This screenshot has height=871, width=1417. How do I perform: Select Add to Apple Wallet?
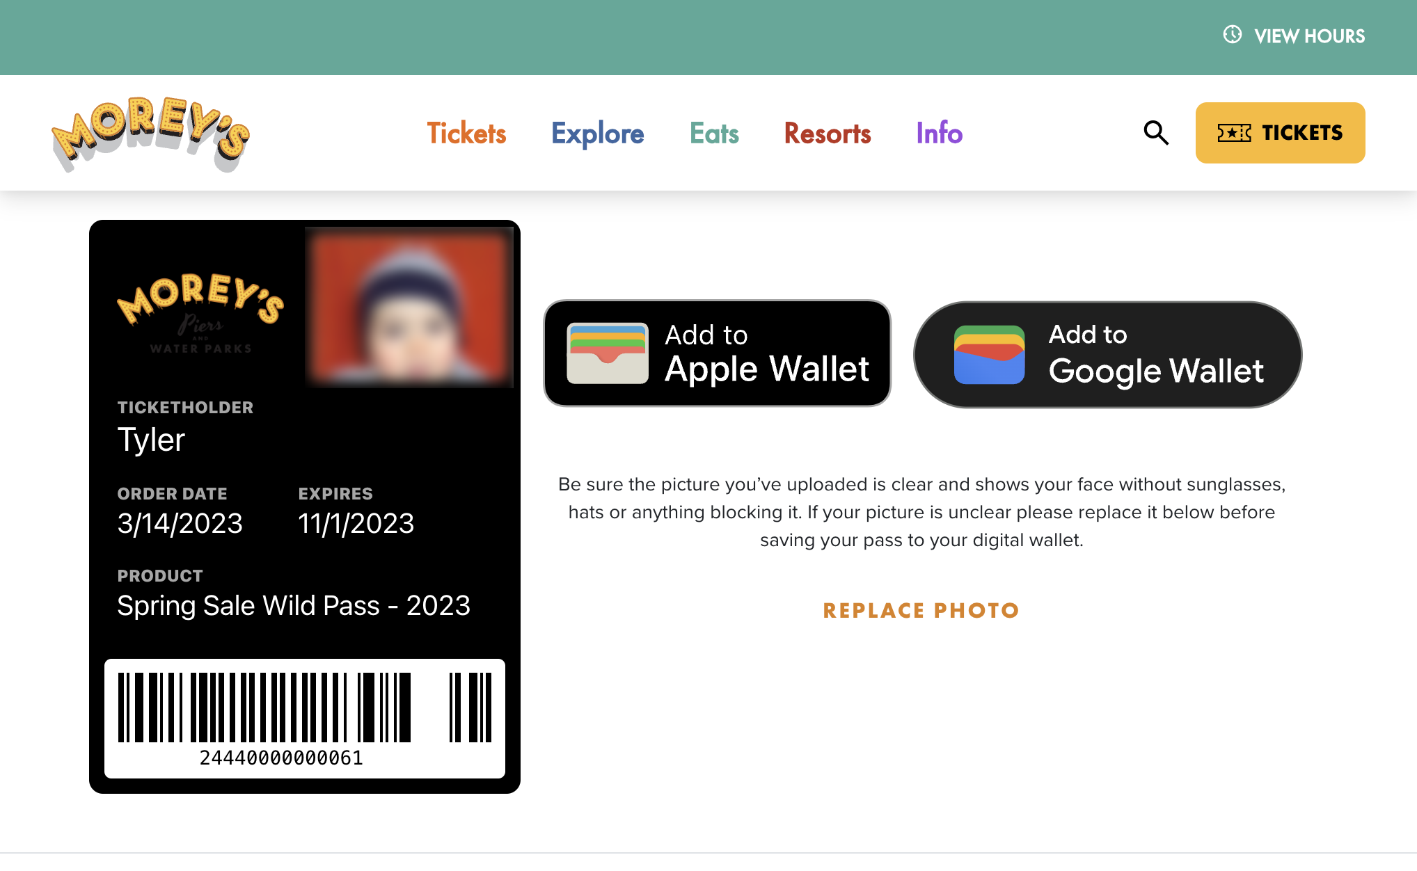pyautogui.click(x=717, y=353)
